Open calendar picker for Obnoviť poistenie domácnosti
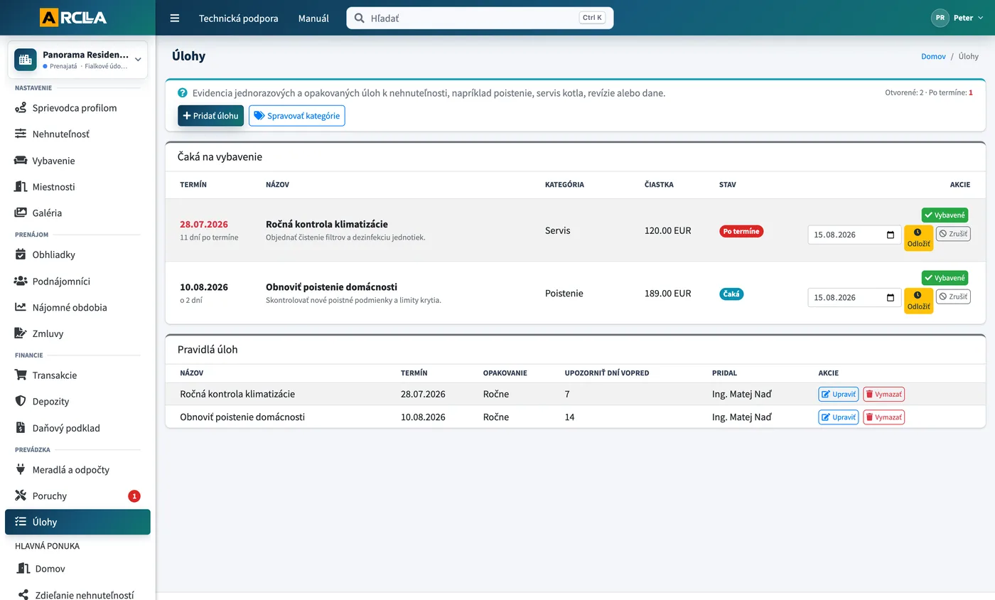The height and width of the screenshot is (600, 995). (891, 297)
